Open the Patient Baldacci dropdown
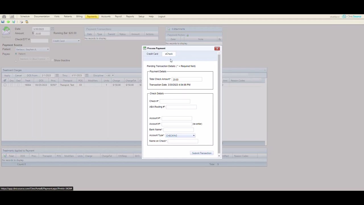The width and height of the screenshot is (364, 205). (x=32, y=50)
